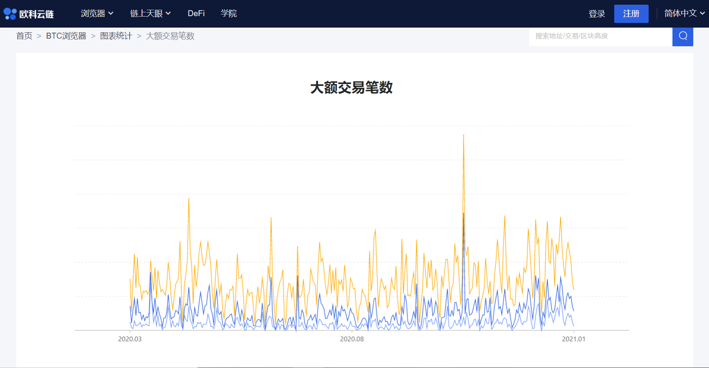
Task: Click the 2020.03 x-axis label
Action: pos(130,339)
